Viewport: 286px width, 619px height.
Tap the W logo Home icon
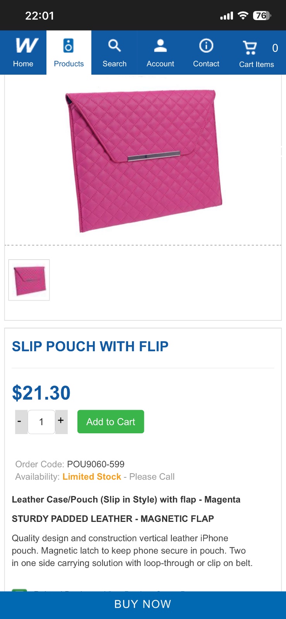(27, 46)
